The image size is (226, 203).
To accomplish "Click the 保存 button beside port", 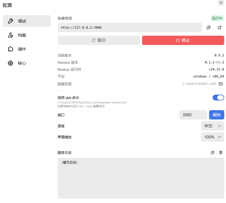I will tap(217, 115).
